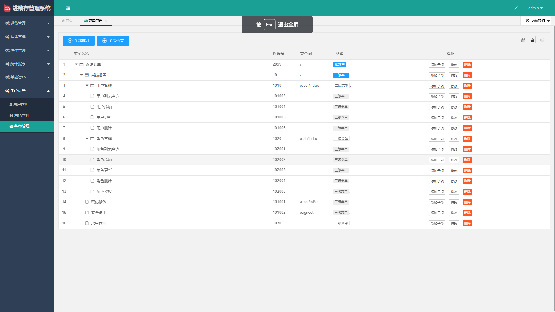Click 删除 for 角色列表查询 row

pyautogui.click(x=467, y=149)
